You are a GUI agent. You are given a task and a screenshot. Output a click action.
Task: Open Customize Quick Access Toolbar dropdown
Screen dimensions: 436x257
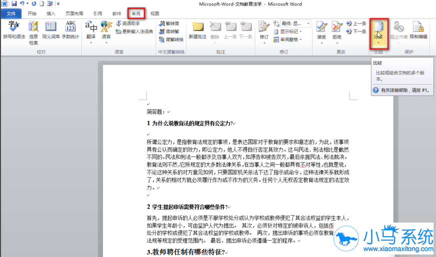(58, 3)
